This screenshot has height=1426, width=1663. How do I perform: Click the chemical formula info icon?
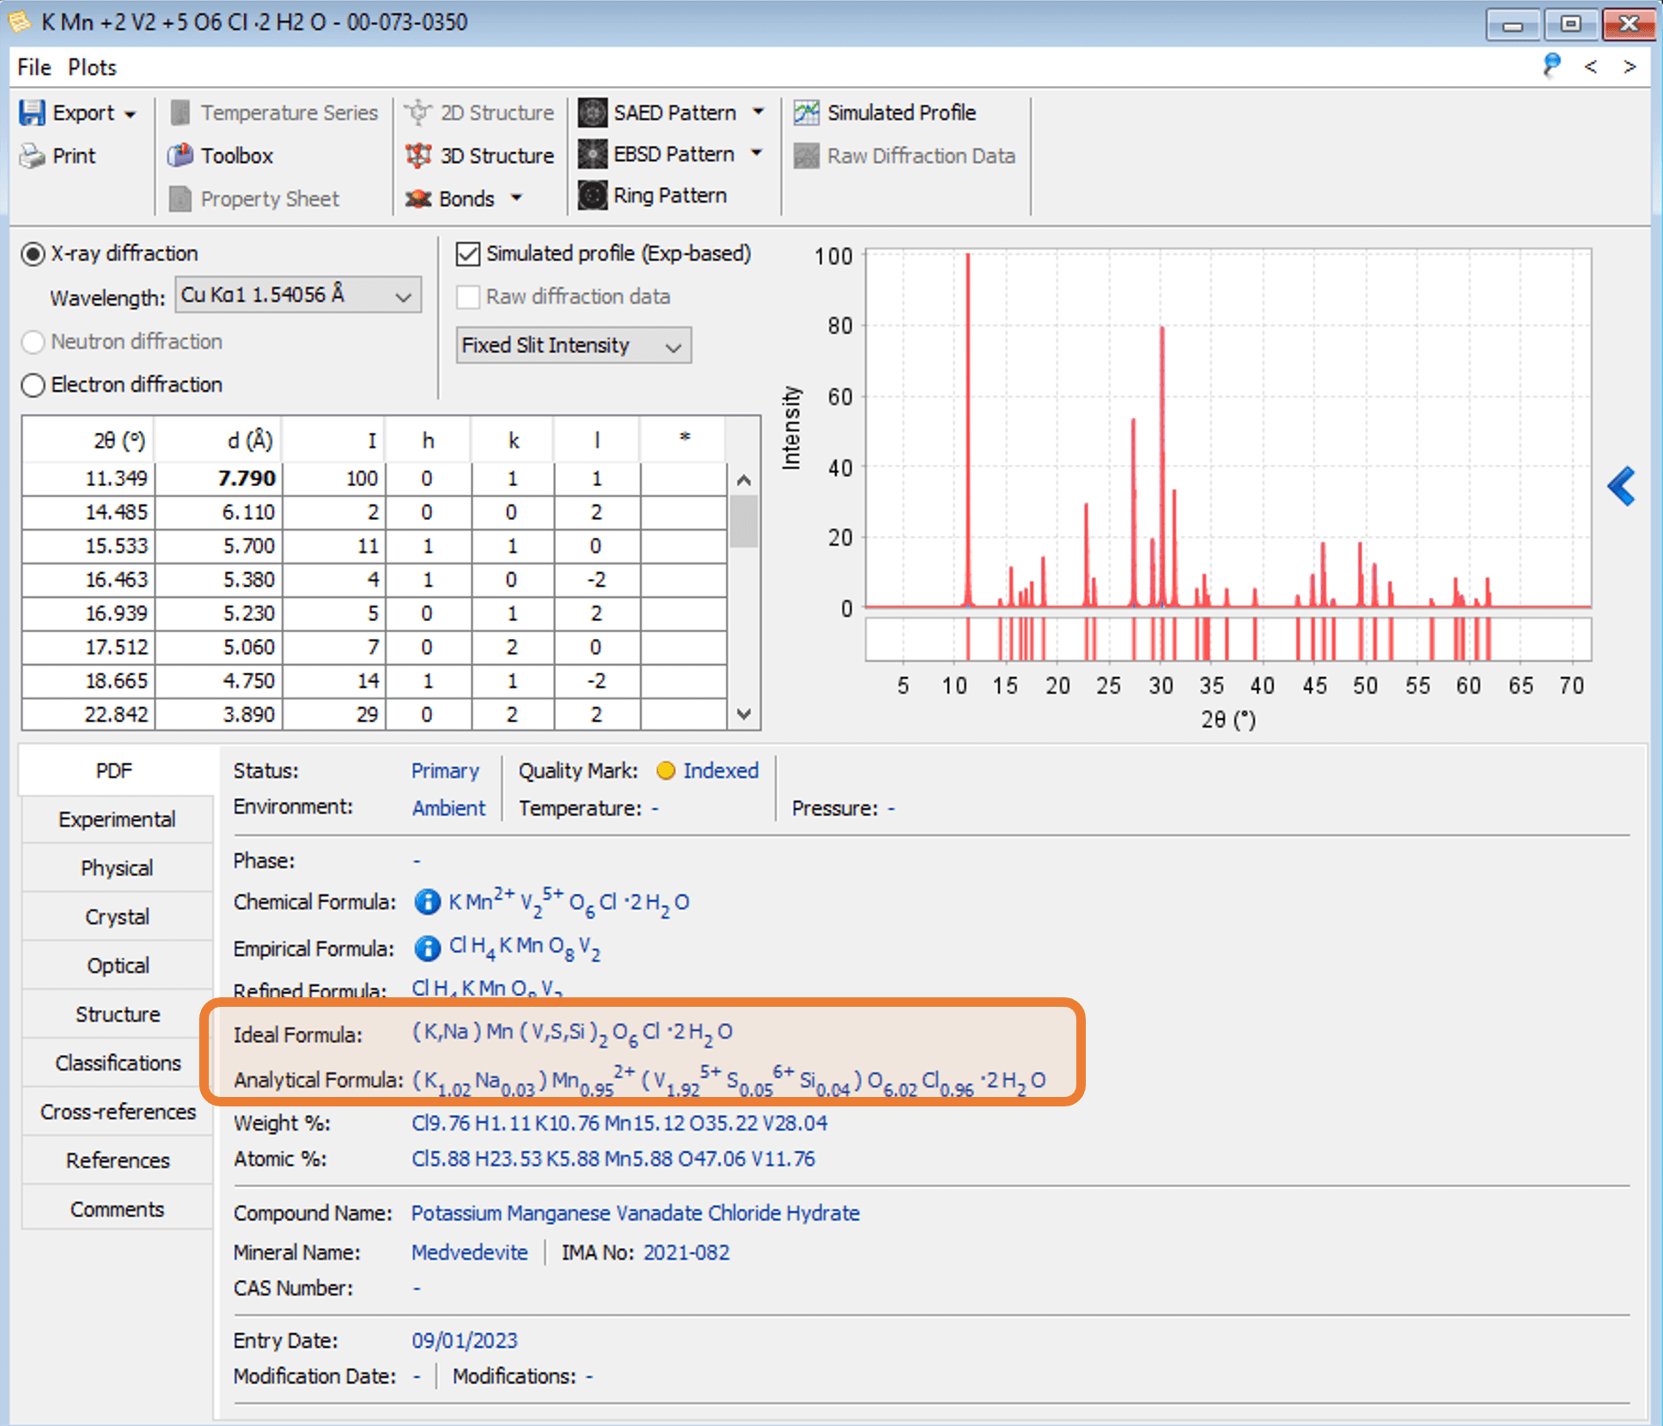point(427,902)
